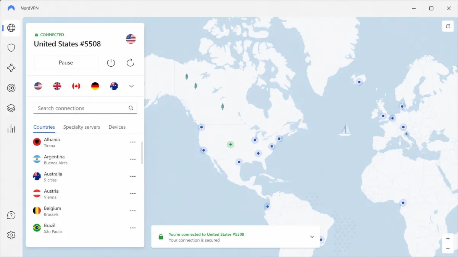458x257 pixels.
Task: Open the globe VPN map sidebar icon
Action: pyautogui.click(x=11, y=28)
